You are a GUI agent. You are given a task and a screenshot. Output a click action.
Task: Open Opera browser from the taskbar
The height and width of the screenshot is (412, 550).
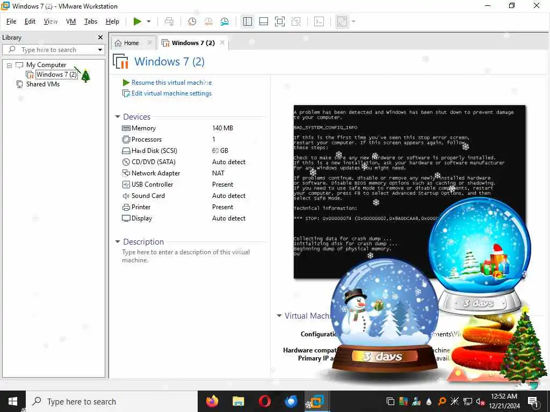pos(264,401)
